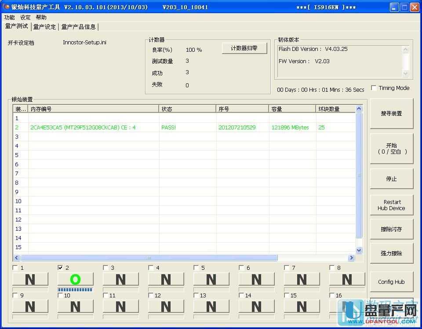Uncheck the port 2 checkbox

point(61,268)
